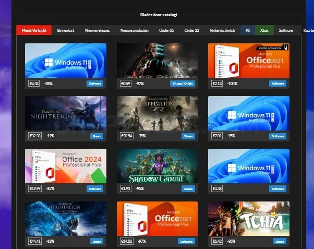This screenshot has height=249, width=314.
Task: Click Software badge on Windows 11 Professional -98% card
Action: coord(95,84)
